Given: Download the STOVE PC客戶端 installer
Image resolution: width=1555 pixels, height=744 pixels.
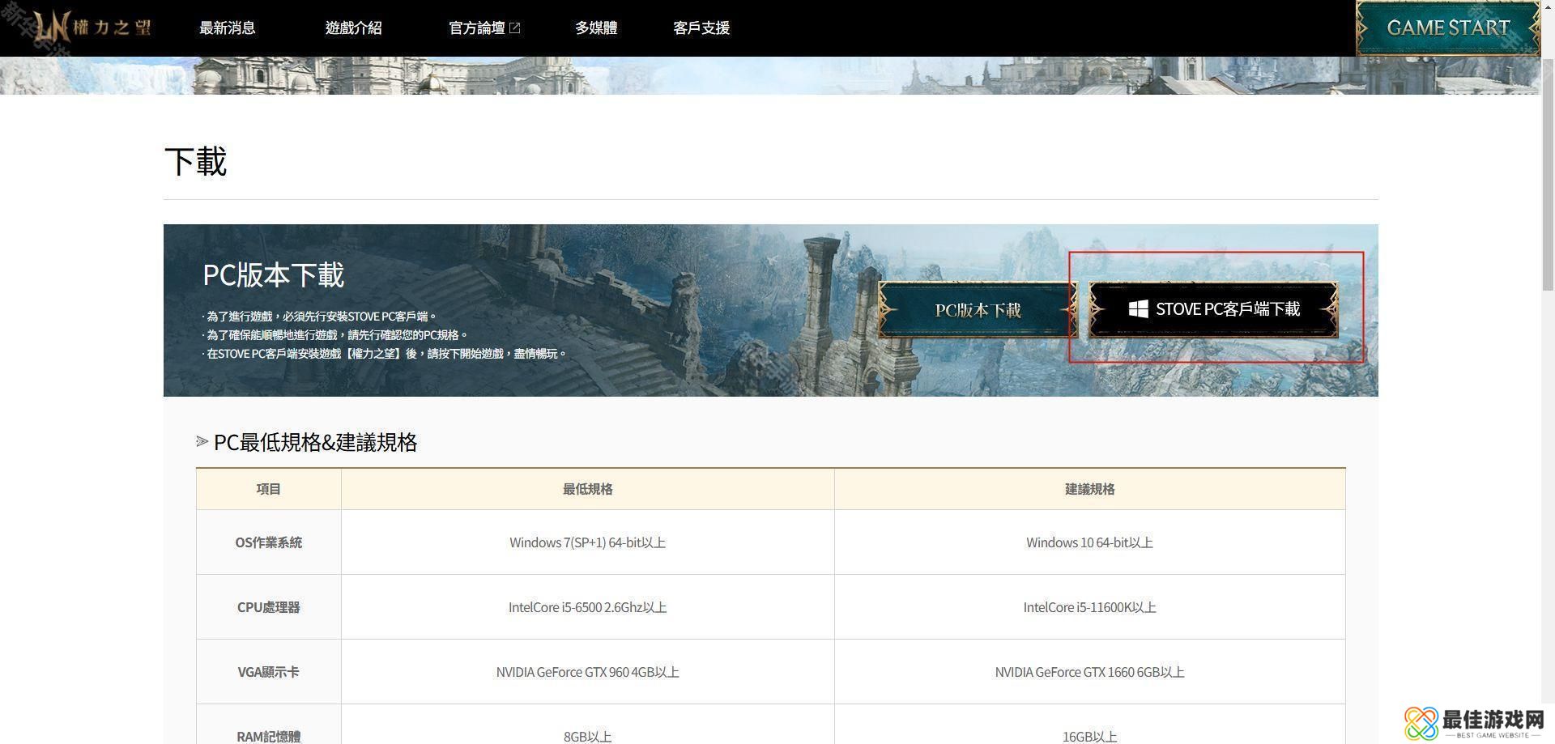Looking at the screenshot, I should coord(1213,309).
